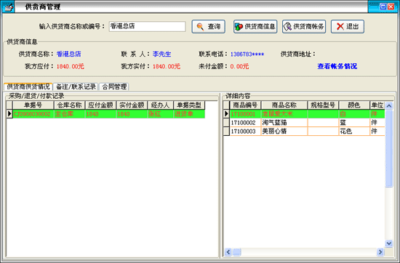Select the record row CJ0908030002
The image size is (400, 263).
pyautogui.click(x=105, y=113)
